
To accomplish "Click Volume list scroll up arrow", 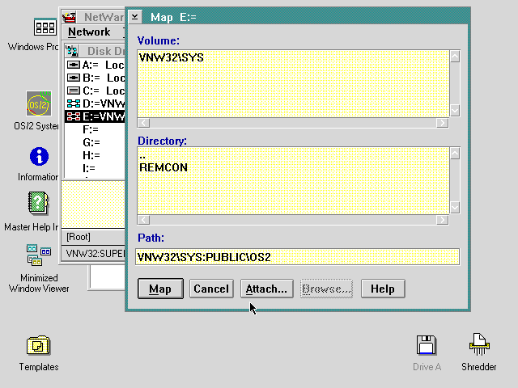I will [x=455, y=57].
